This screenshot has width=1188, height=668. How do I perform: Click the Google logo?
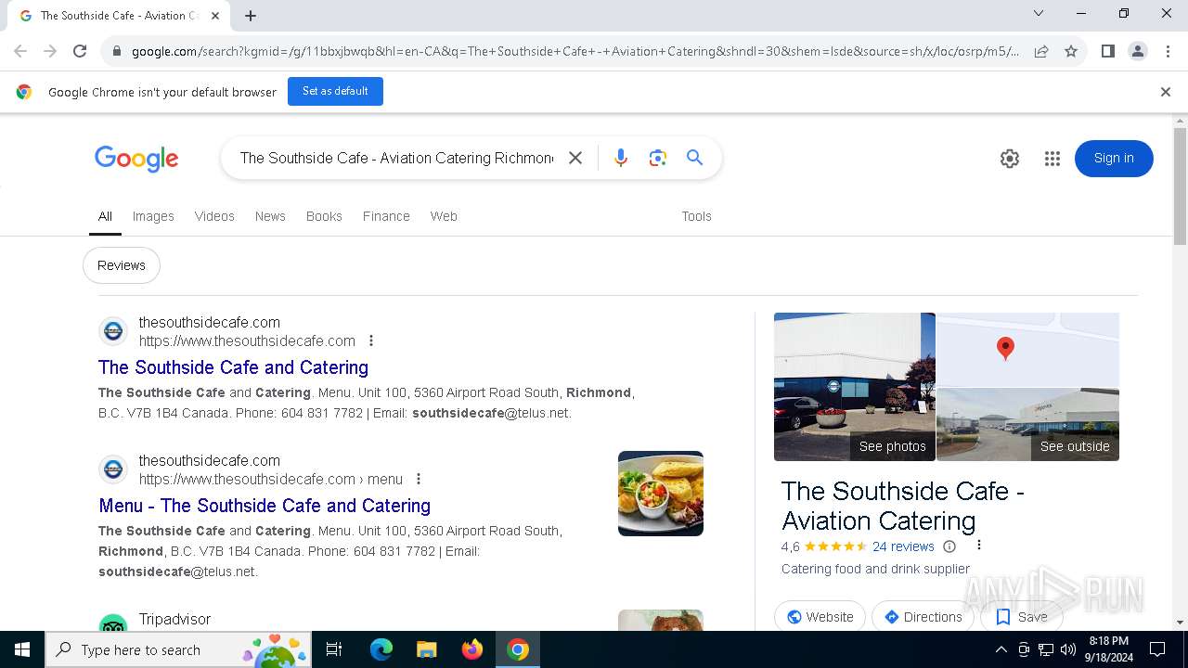pos(136,159)
